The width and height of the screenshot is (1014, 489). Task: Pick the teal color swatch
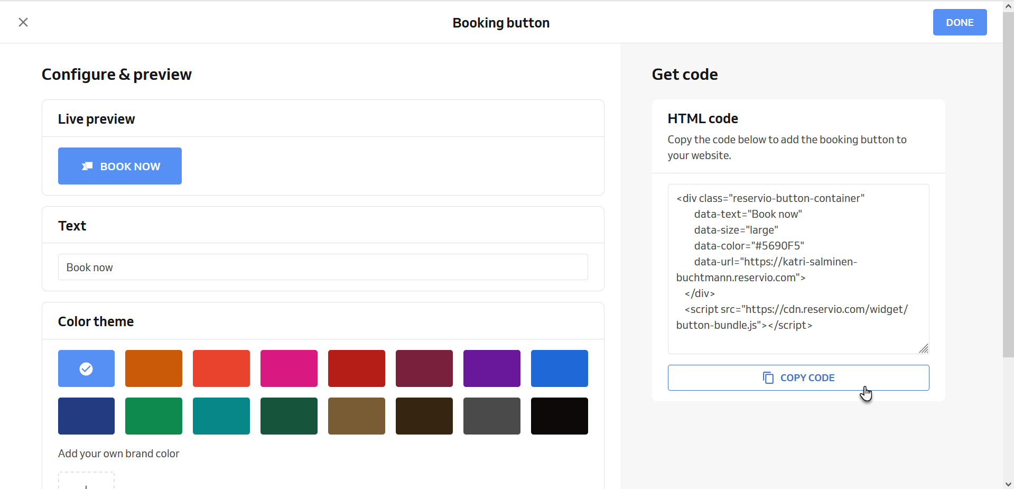point(221,416)
